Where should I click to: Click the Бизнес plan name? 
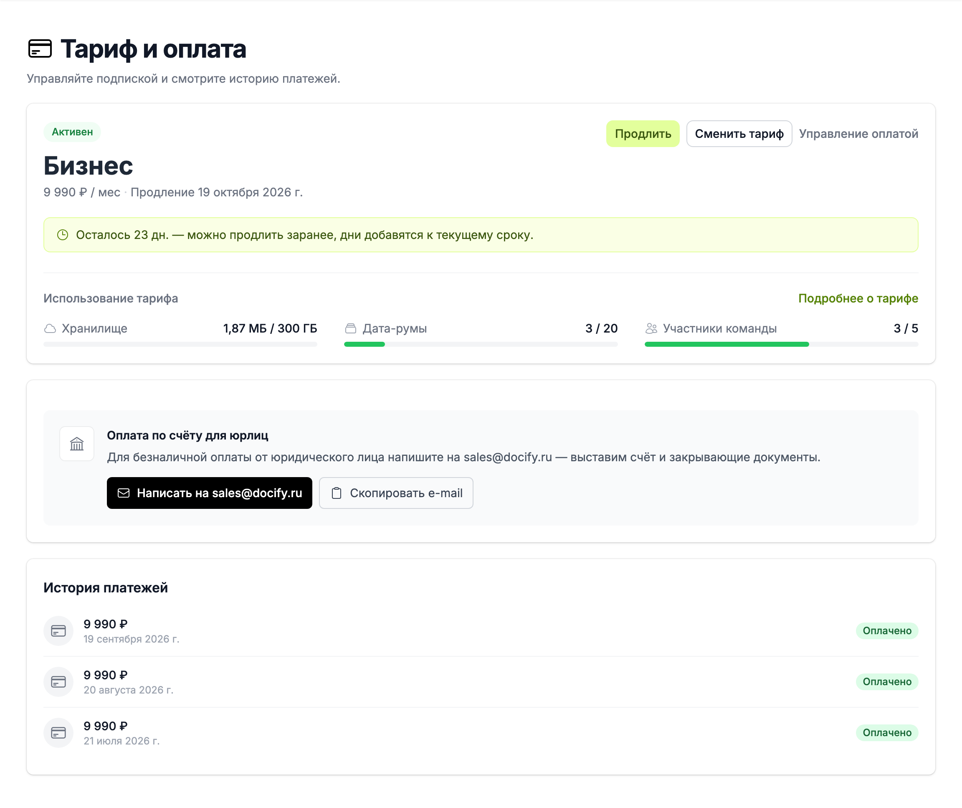tap(89, 165)
